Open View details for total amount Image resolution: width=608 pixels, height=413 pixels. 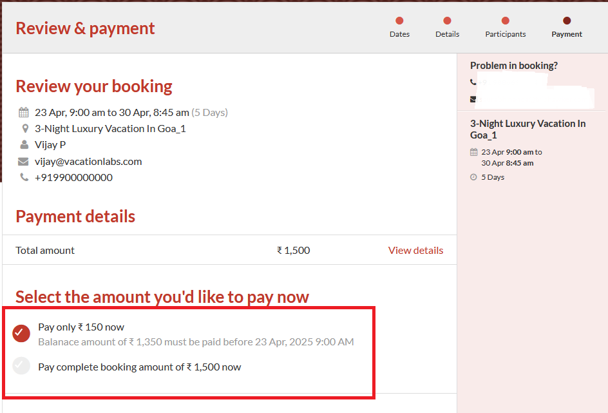click(415, 250)
